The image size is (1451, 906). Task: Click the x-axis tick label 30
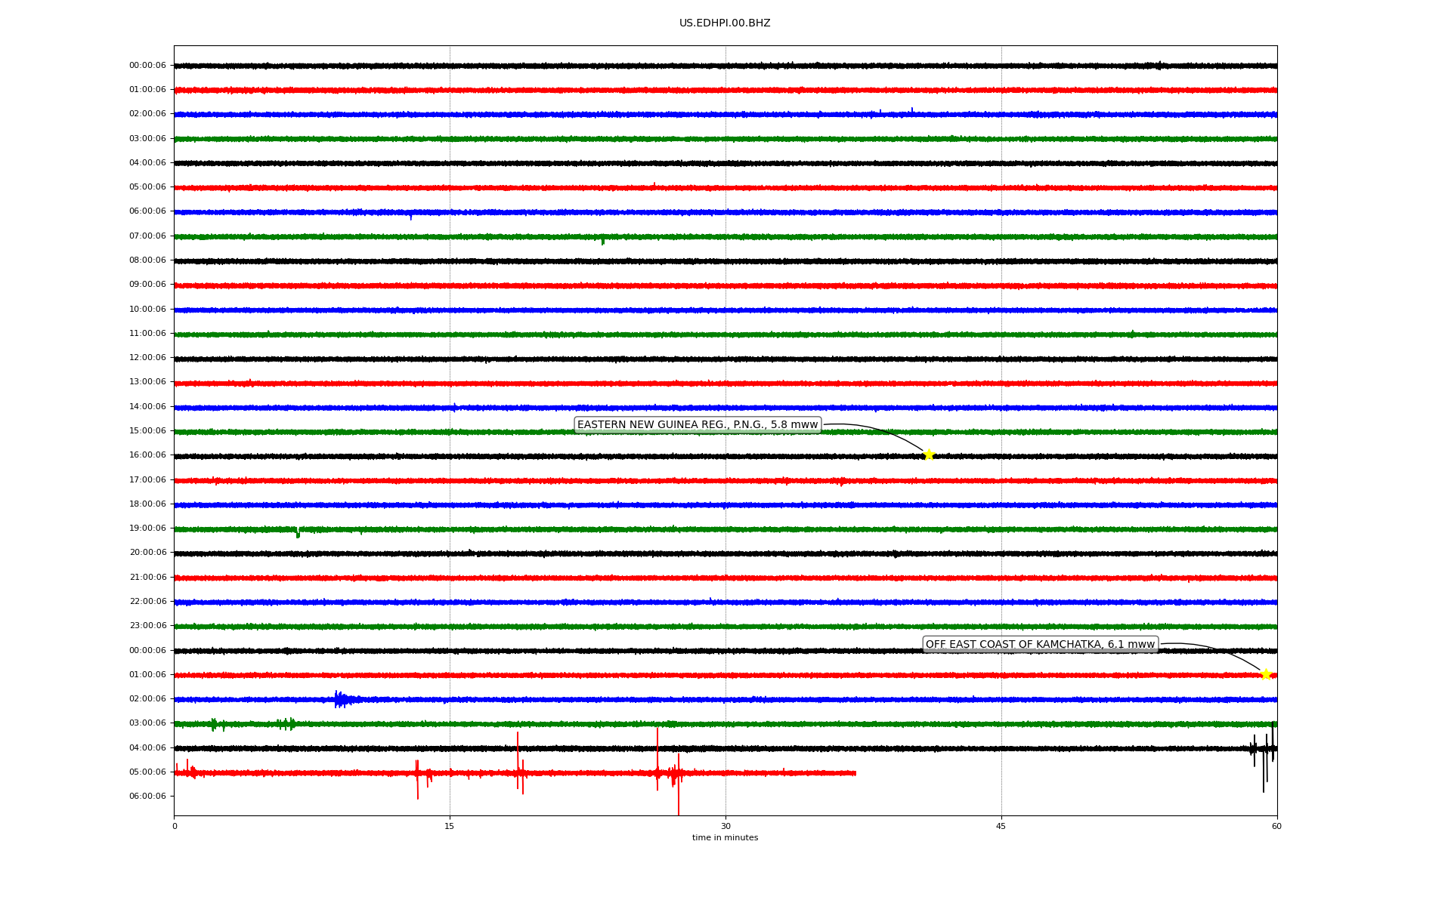click(725, 826)
